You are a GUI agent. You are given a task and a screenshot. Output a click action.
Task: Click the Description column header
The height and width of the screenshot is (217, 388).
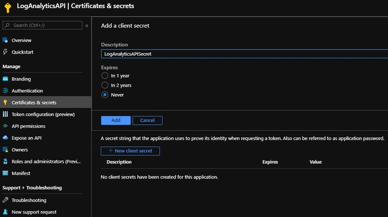click(x=119, y=162)
